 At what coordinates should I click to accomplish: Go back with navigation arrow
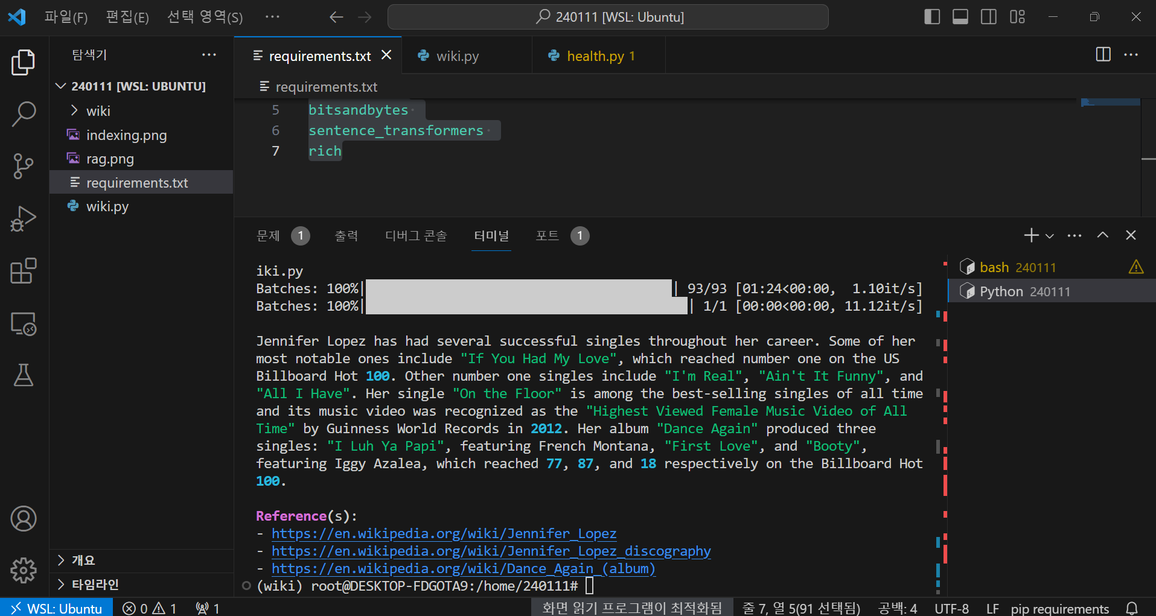point(336,17)
